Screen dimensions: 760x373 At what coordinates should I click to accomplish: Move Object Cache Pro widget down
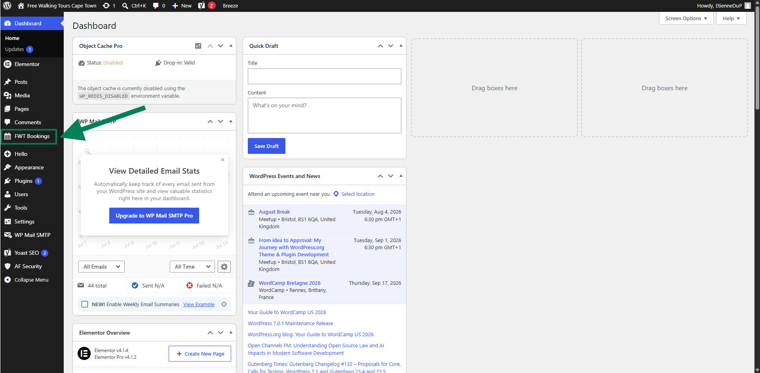[220, 46]
